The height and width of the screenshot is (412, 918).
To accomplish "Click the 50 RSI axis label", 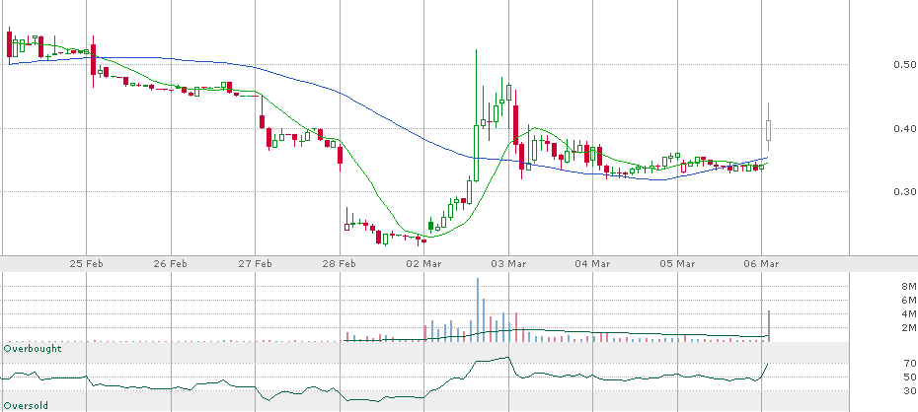I will click(x=910, y=377).
